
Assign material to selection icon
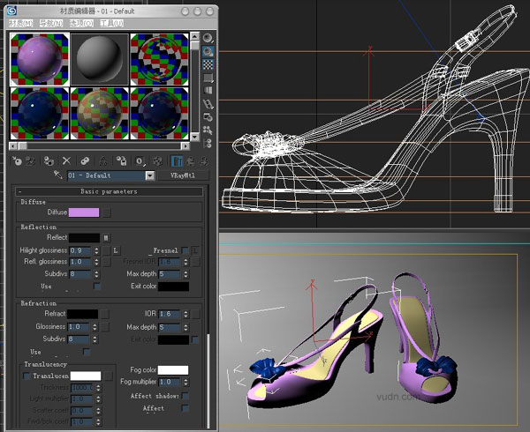(x=49, y=161)
